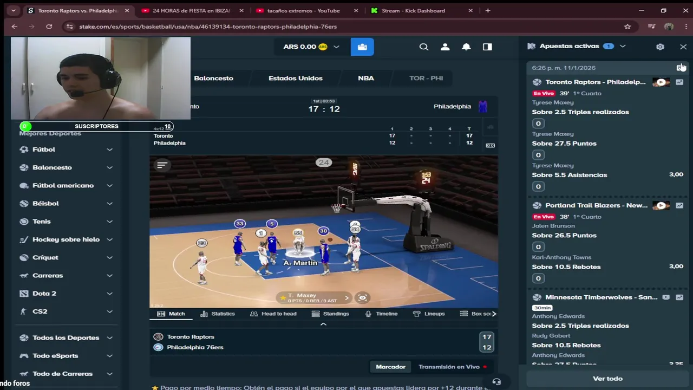
Task: Close the Apuestas activas panel
Action: coord(683,47)
